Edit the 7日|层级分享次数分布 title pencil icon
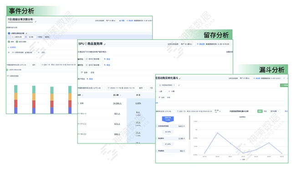 click(x=36, y=22)
